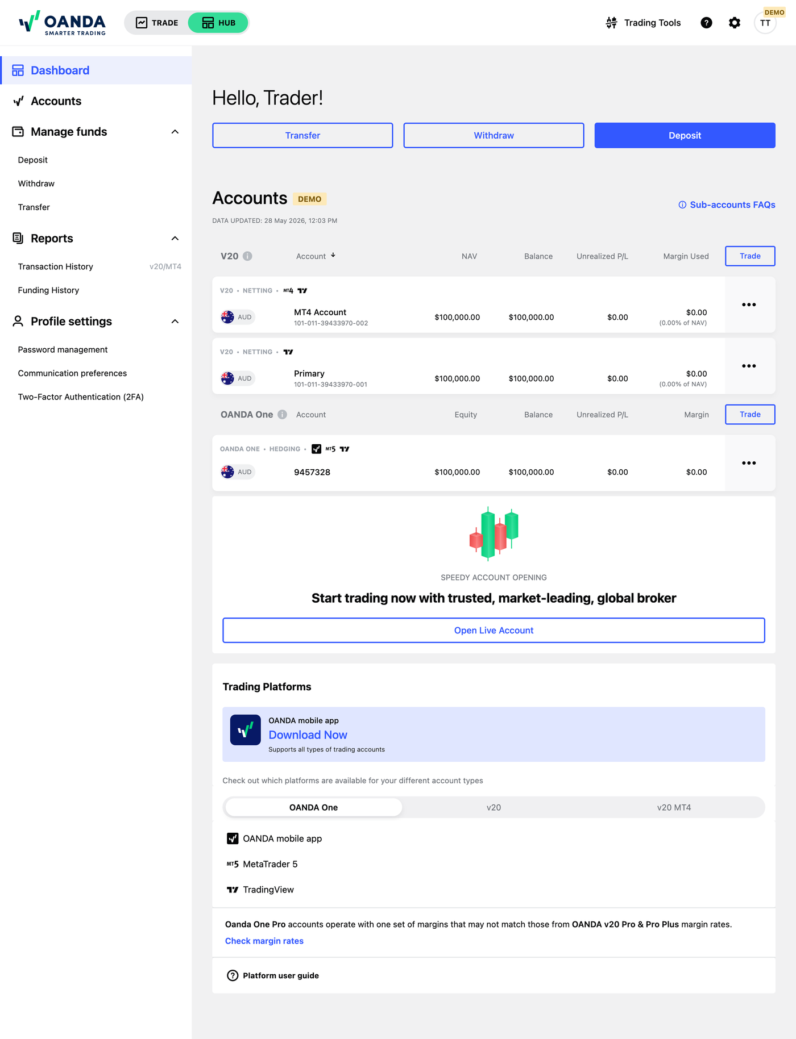Open three-dots menu for account 9457328
Image resolution: width=796 pixels, height=1039 pixels.
click(749, 463)
